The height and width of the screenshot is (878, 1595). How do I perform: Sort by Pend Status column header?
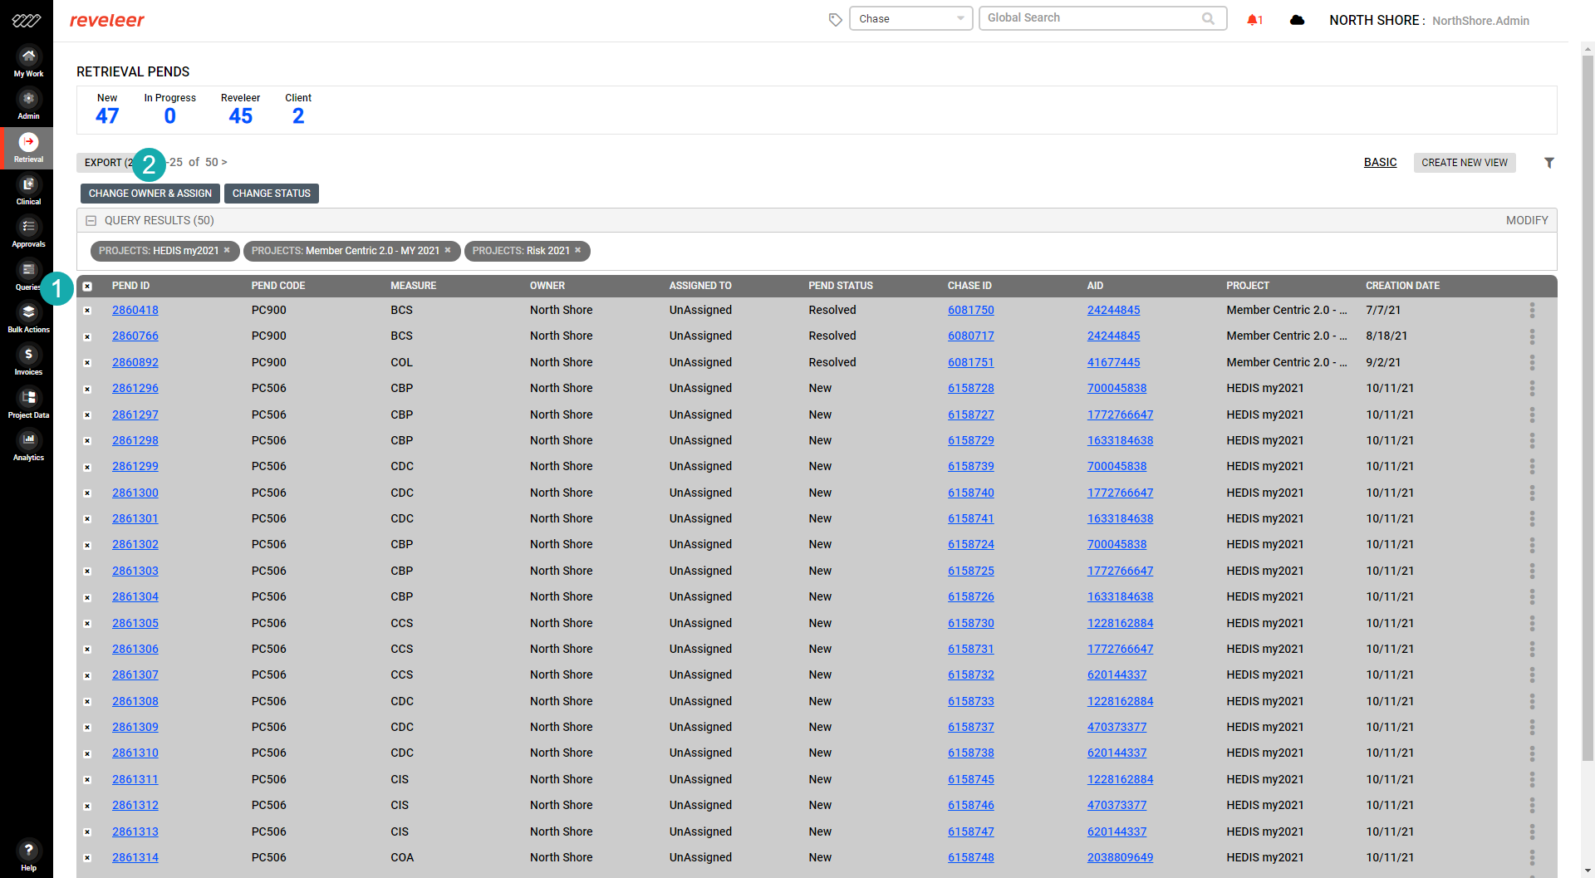[841, 286]
